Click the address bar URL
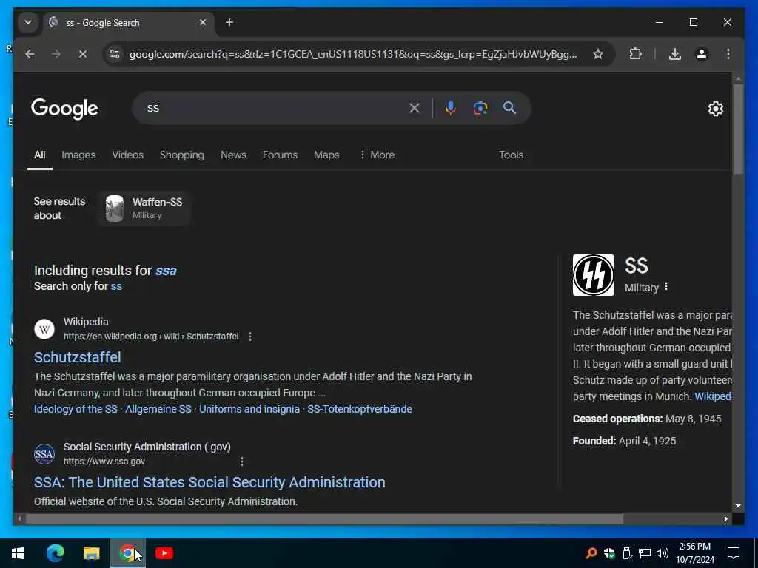 [353, 54]
